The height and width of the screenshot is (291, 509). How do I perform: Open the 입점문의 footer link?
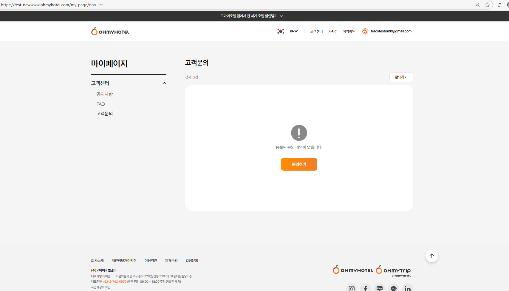[192, 261]
